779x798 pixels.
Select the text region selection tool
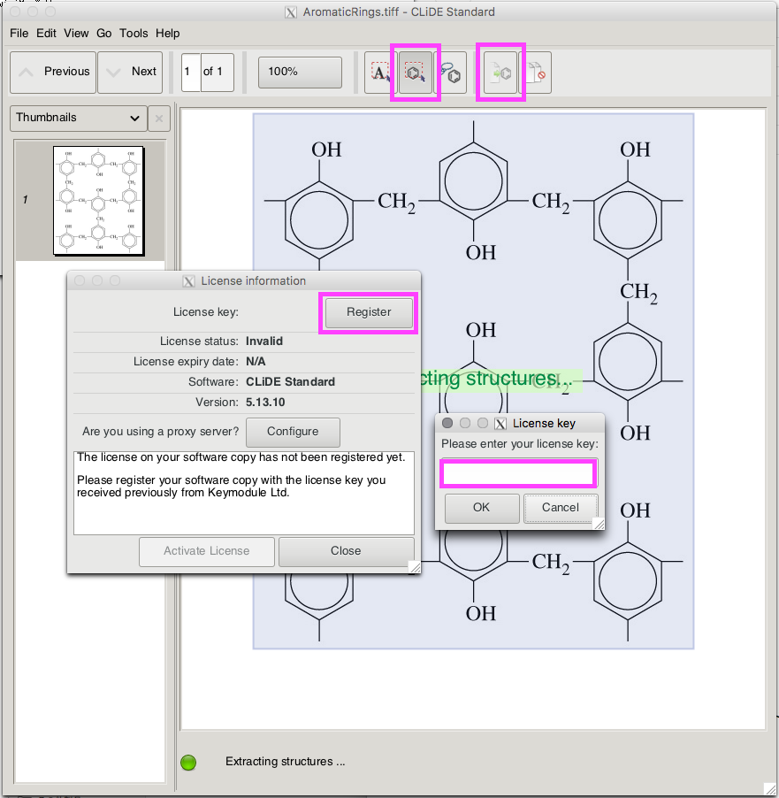[380, 73]
